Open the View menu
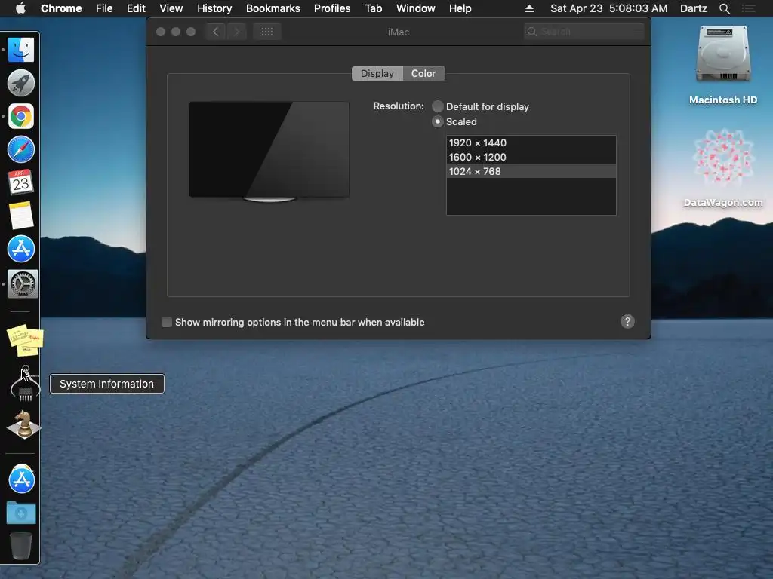 click(x=171, y=8)
